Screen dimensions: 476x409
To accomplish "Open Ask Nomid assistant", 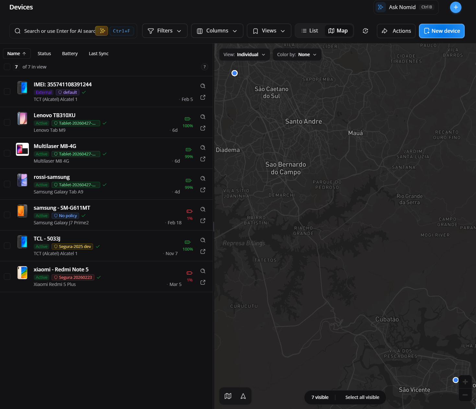I will (406, 7).
